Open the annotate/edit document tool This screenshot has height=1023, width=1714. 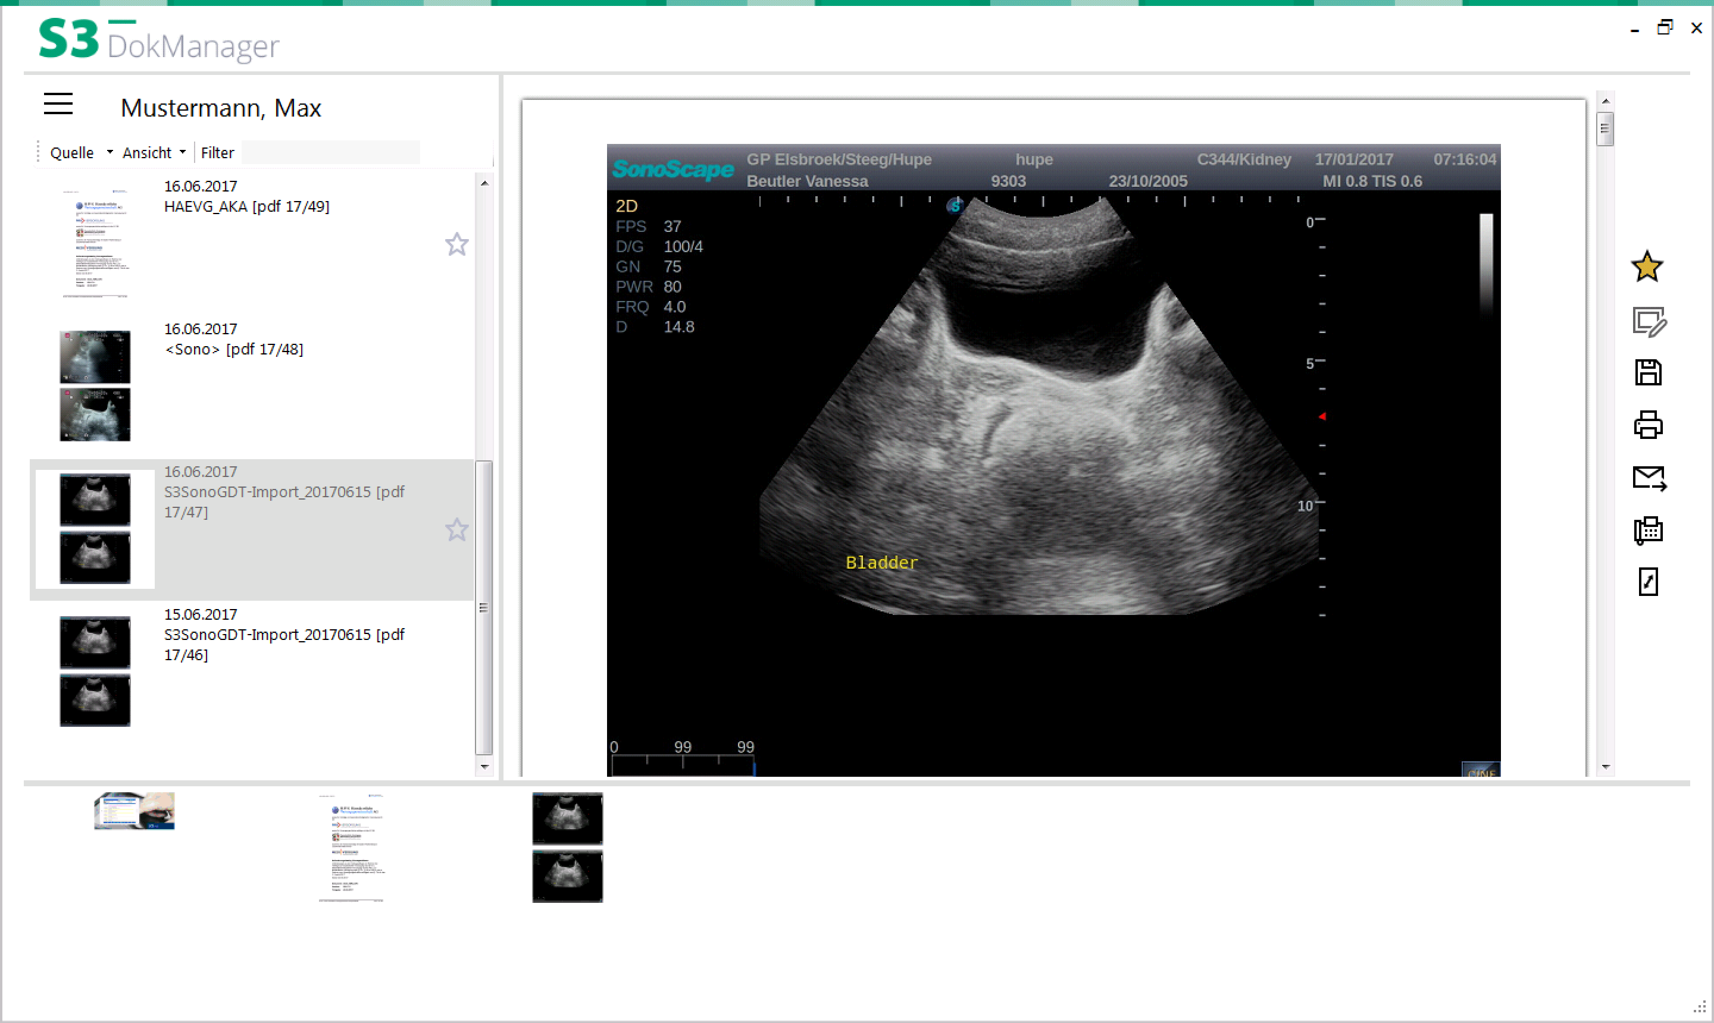(x=1649, y=321)
